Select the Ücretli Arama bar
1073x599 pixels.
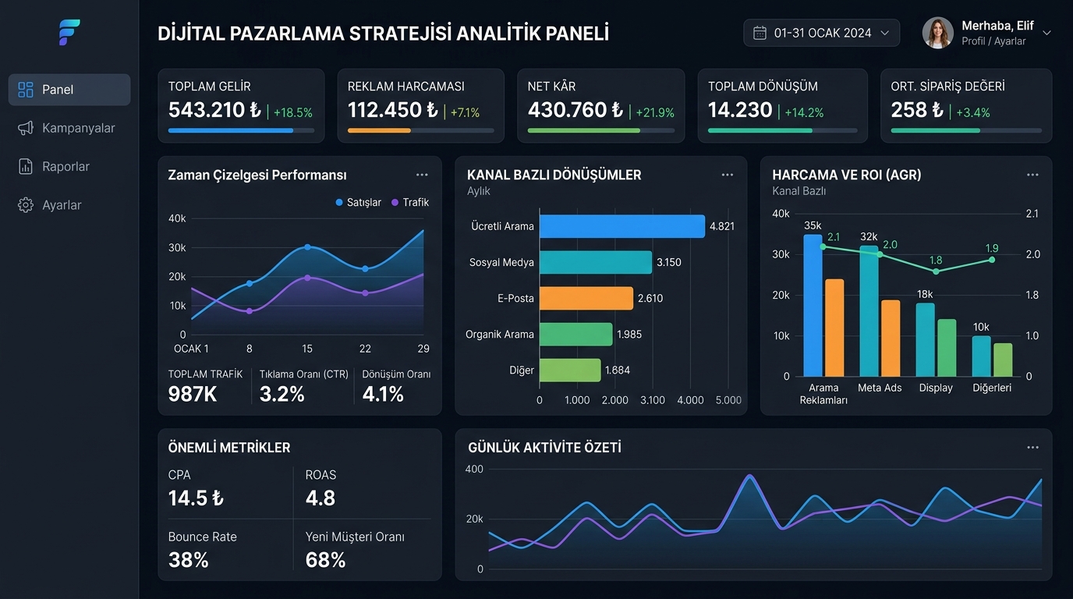point(622,226)
